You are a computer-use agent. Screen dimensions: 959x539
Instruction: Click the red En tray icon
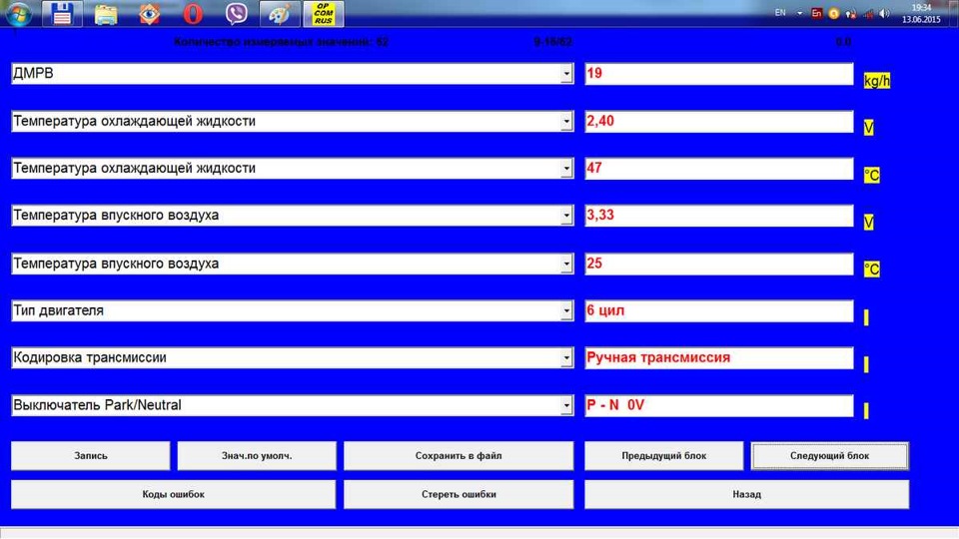click(x=816, y=13)
